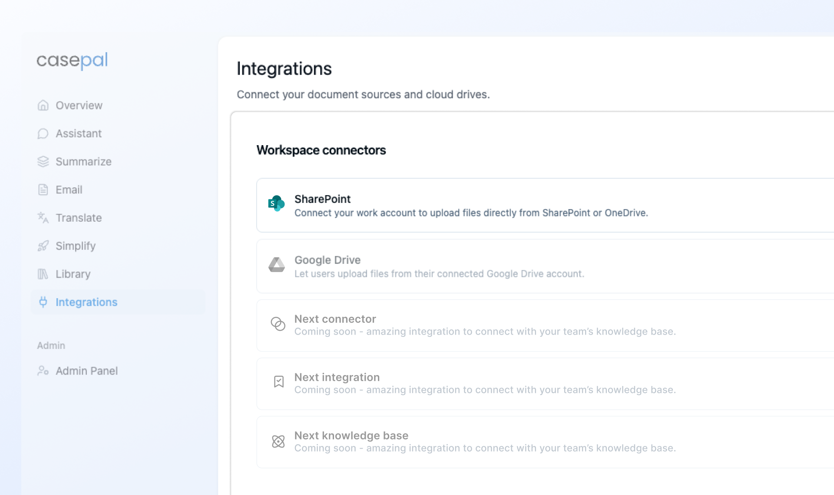
Task: Click the Assistant chat bubble icon
Action: [x=43, y=133]
